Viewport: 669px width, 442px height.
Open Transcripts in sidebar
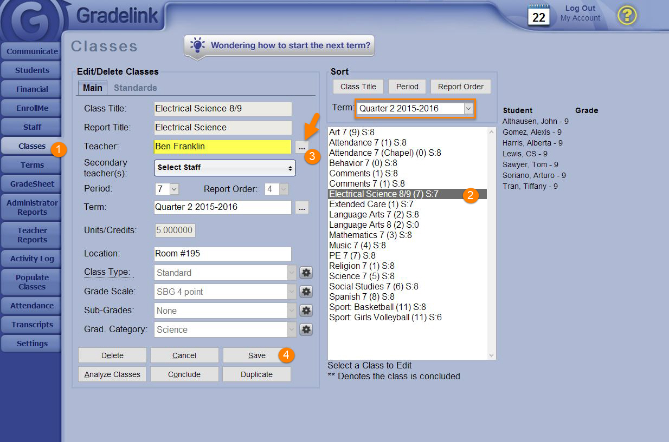click(32, 325)
